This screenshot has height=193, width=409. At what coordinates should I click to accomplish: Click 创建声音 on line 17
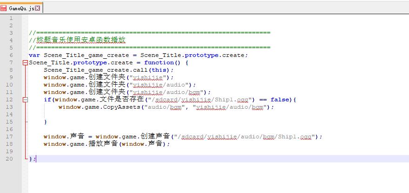click(155, 137)
